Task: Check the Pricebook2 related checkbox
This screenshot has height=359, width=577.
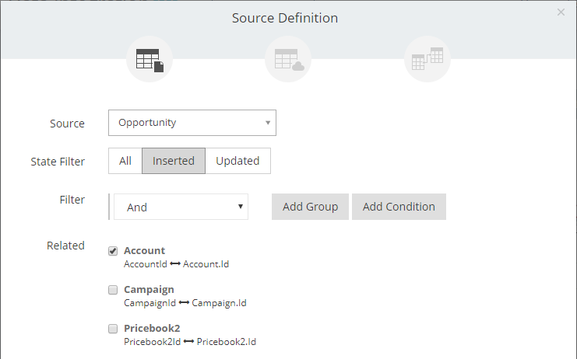Action: coord(113,329)
